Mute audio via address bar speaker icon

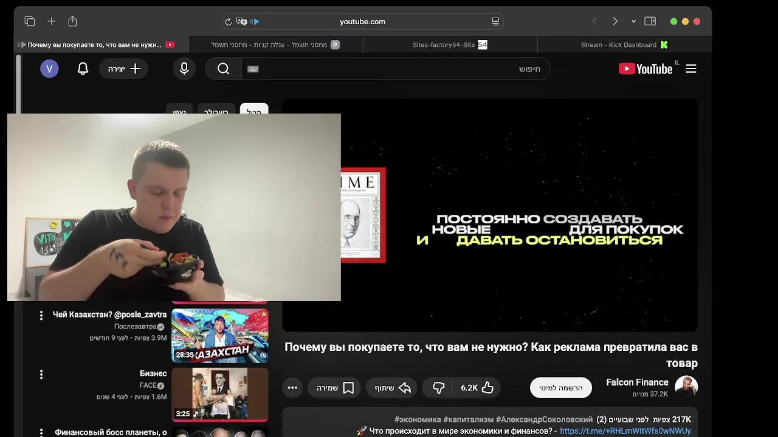pos(255,21)
